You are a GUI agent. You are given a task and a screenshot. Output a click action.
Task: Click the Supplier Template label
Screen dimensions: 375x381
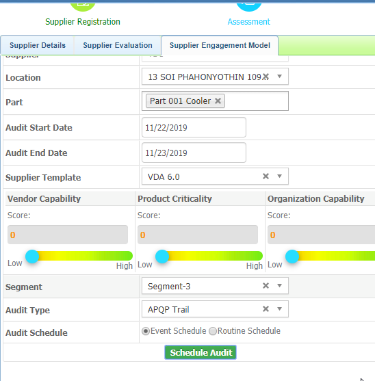pyautogui.click(x=43, y=177)
